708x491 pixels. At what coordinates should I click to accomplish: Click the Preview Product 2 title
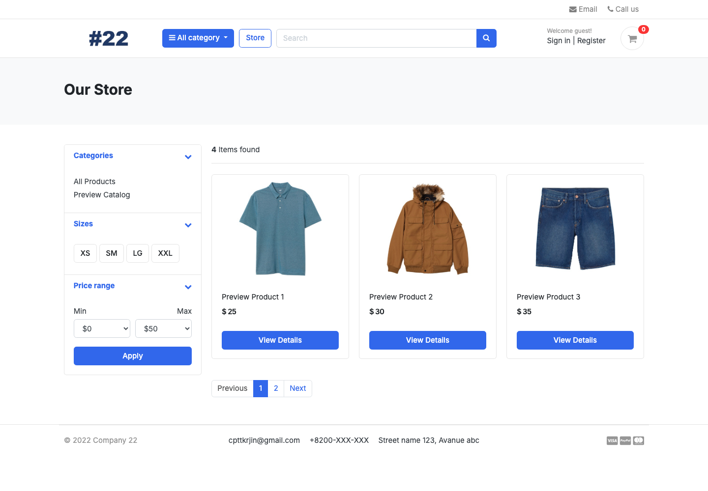[401, 297]
